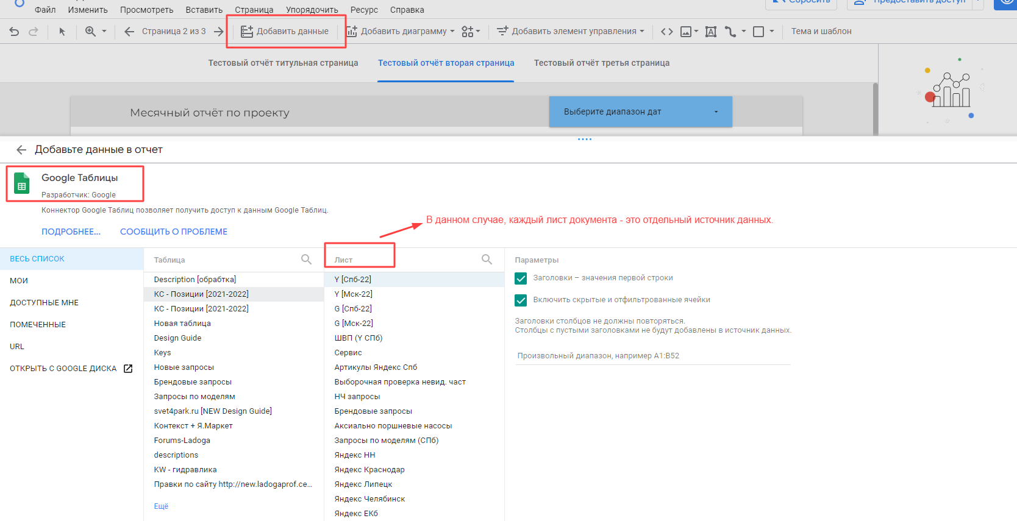Click the panel resize dots handle

[x=585, y=139]
